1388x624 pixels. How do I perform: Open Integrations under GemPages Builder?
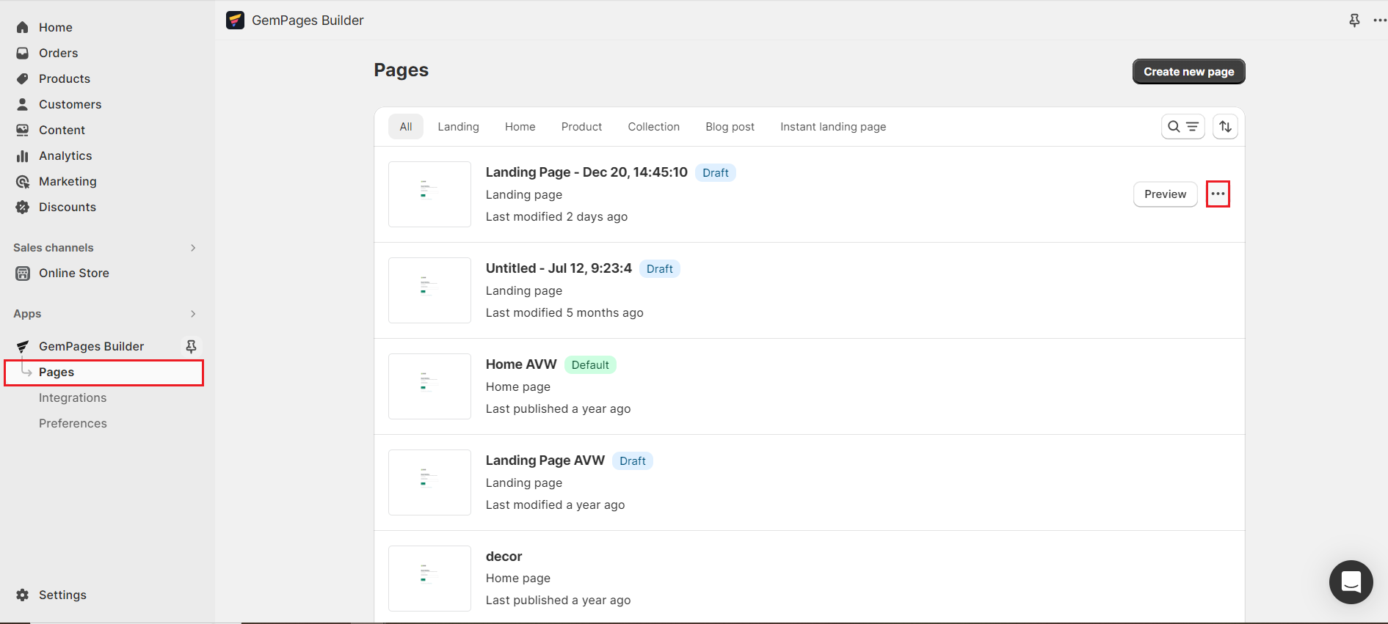click(x=73, y=397)
